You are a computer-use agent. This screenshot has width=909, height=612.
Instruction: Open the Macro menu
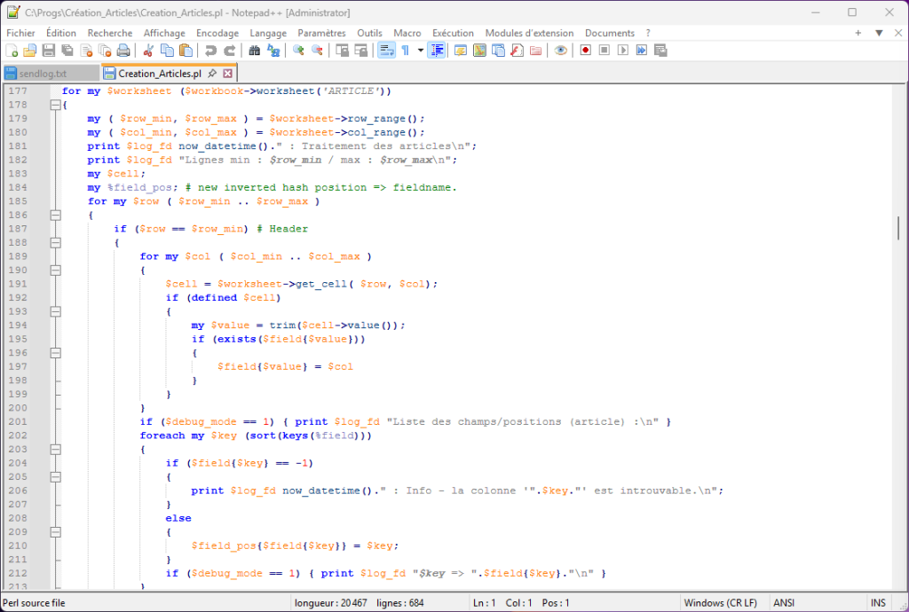click(407, 33)
